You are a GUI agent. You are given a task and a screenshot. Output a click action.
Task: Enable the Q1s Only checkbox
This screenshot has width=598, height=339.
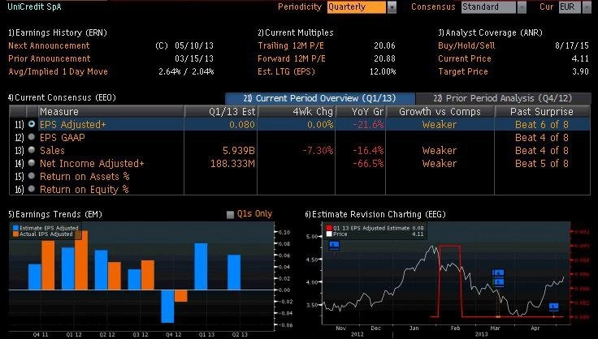230,215
